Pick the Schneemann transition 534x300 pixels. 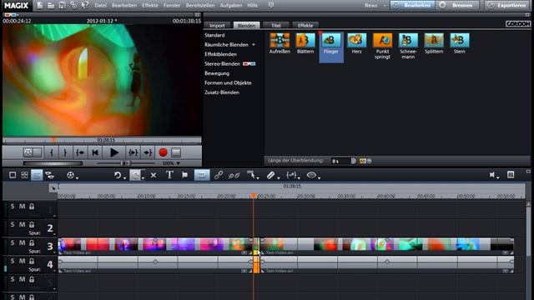[x=408, y=41]
